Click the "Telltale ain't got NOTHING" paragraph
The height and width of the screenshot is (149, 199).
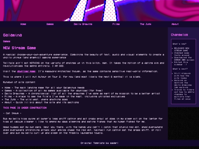(84, 64)
